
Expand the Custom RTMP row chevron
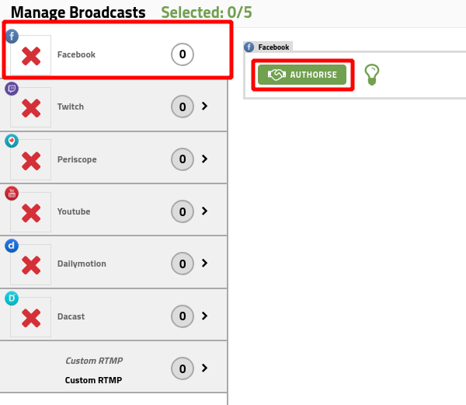coord(204,368)
